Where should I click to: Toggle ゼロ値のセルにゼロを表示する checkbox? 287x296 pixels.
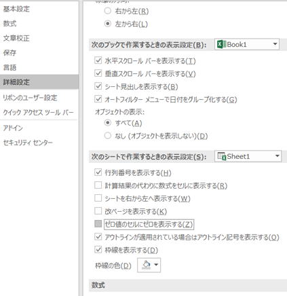pyautogui.click(x=98, y=224)
